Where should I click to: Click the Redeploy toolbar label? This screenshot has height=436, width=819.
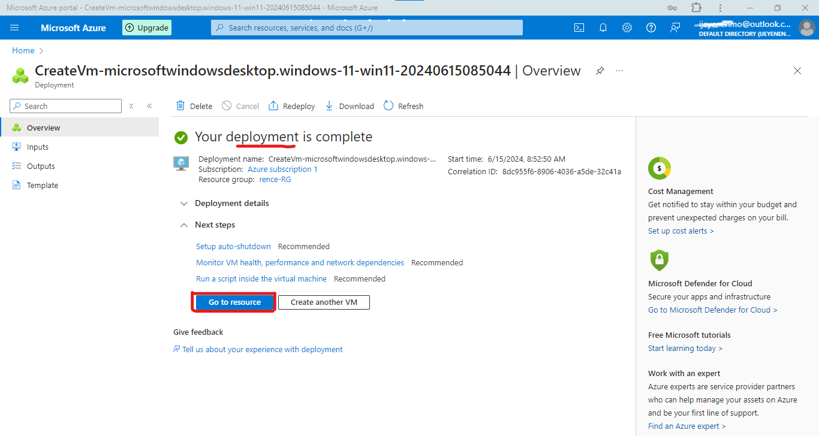(299, 106)
